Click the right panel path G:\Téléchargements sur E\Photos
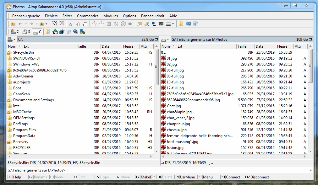Screen dimensions: 318x185 click(x=199, y=40)
